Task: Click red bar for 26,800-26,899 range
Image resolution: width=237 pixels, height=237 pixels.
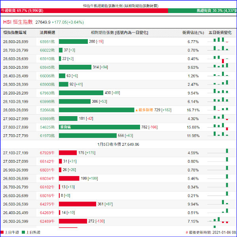Action: pos(69,179)
